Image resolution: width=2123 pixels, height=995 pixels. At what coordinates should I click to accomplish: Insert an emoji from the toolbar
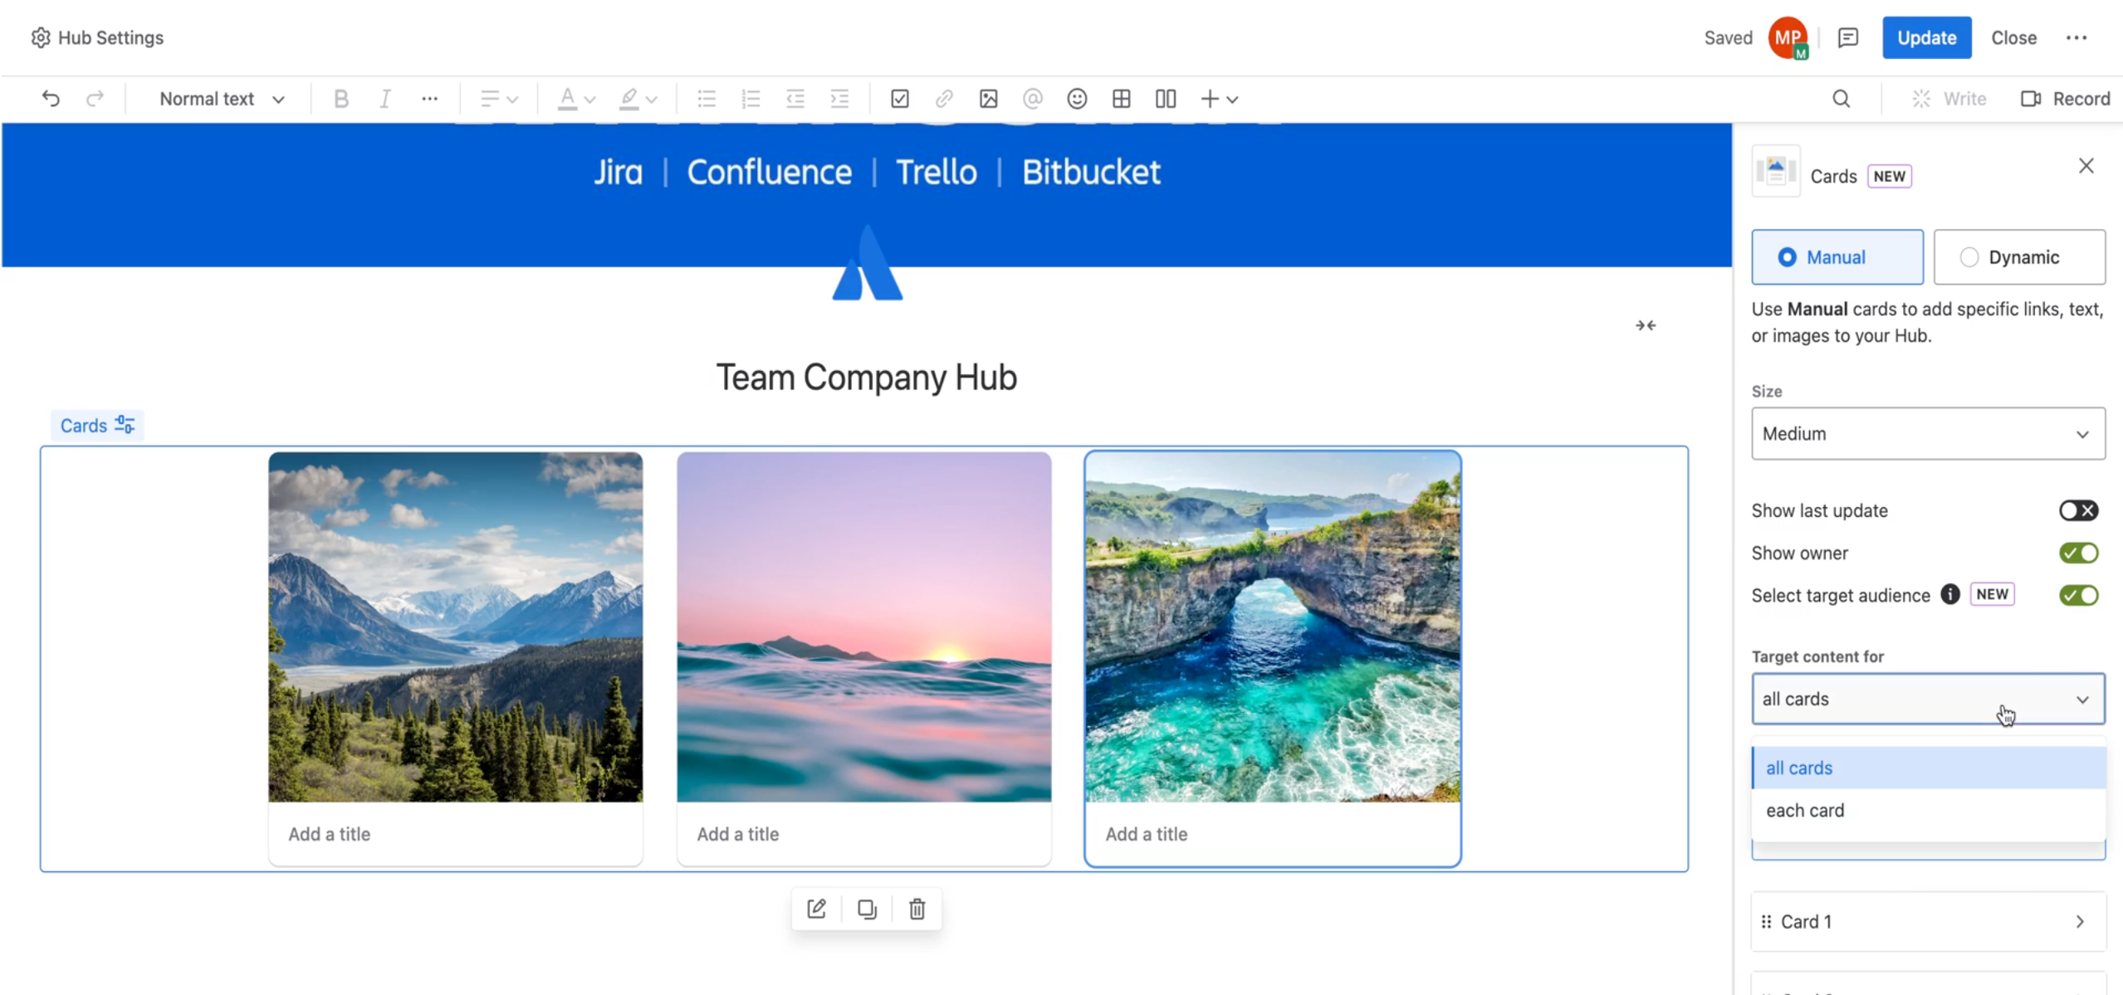[x=1077, y=99]
